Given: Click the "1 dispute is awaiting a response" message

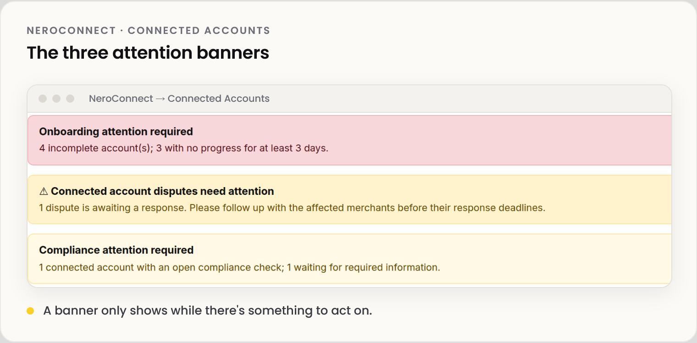Looking at the screenshot, I should point(292,208).
